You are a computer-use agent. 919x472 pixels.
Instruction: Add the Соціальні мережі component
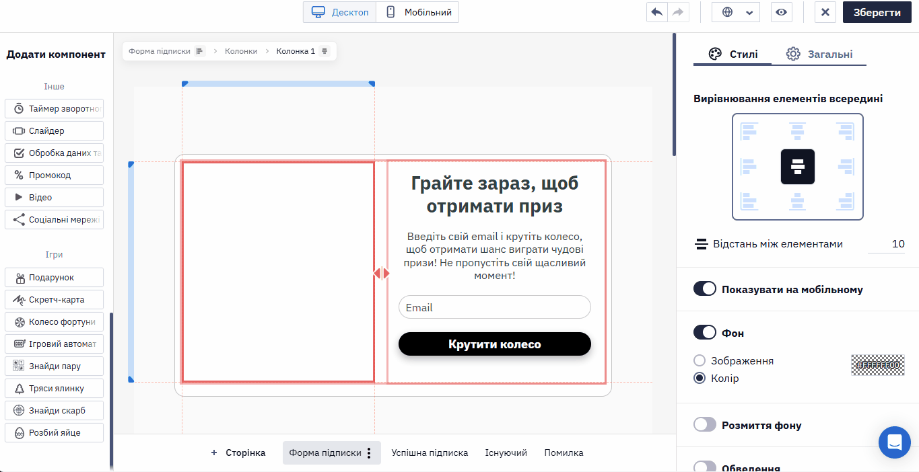tap(54, 219)
